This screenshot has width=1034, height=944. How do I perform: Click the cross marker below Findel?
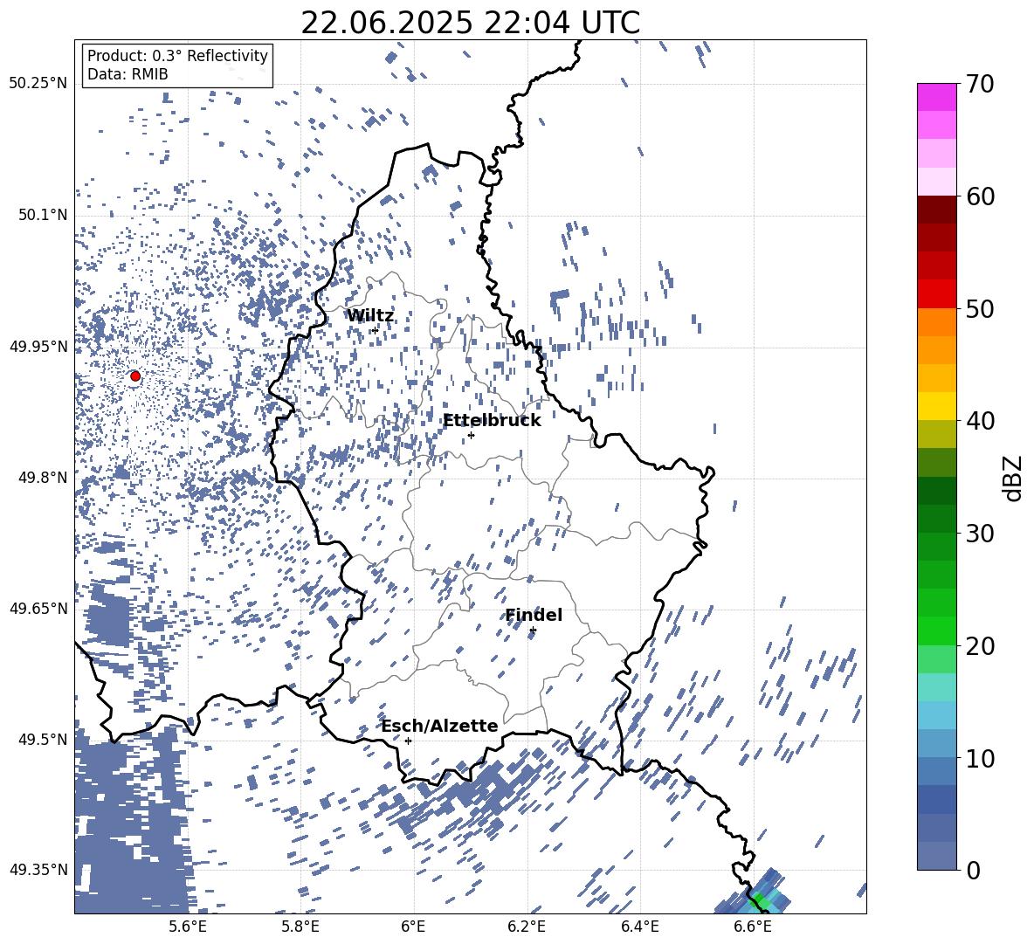point(533,630)
